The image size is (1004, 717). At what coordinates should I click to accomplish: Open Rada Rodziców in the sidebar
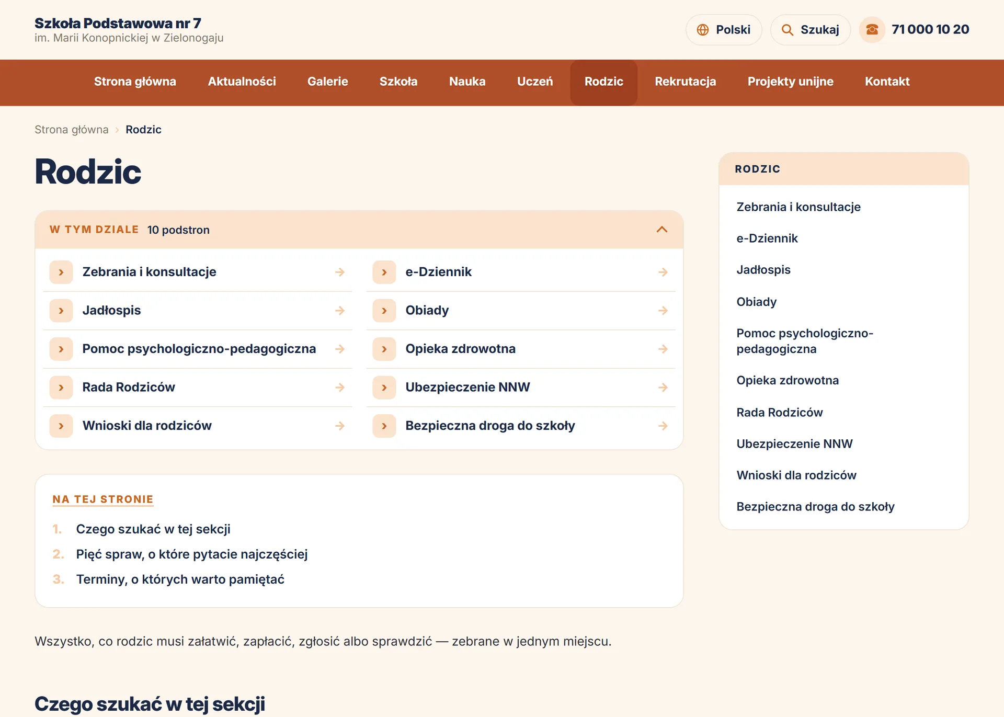pyautogui.click(x=780, y=413)
